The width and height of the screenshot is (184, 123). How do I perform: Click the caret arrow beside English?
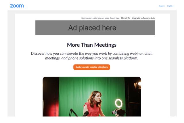coord(173,6)
